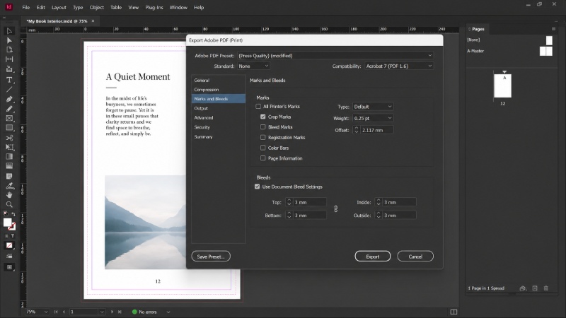Click the Offset value field

point(377,130)
